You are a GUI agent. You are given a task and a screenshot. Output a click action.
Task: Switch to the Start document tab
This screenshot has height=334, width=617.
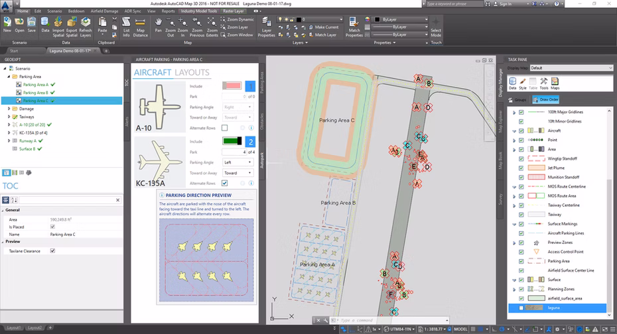pos(14,50)
